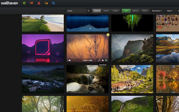Viewport: 179px width, 112px height.
Task: Toggle the Anime category filter
Action: click(106, 11)
